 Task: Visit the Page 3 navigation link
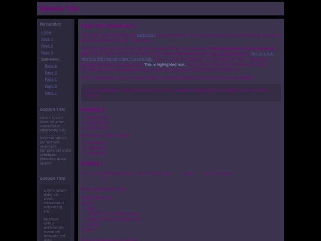tap(47, 52)
